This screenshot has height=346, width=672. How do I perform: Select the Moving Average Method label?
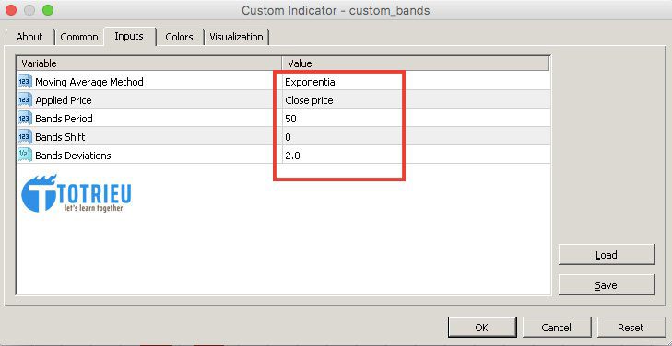(x=89, y=82)
